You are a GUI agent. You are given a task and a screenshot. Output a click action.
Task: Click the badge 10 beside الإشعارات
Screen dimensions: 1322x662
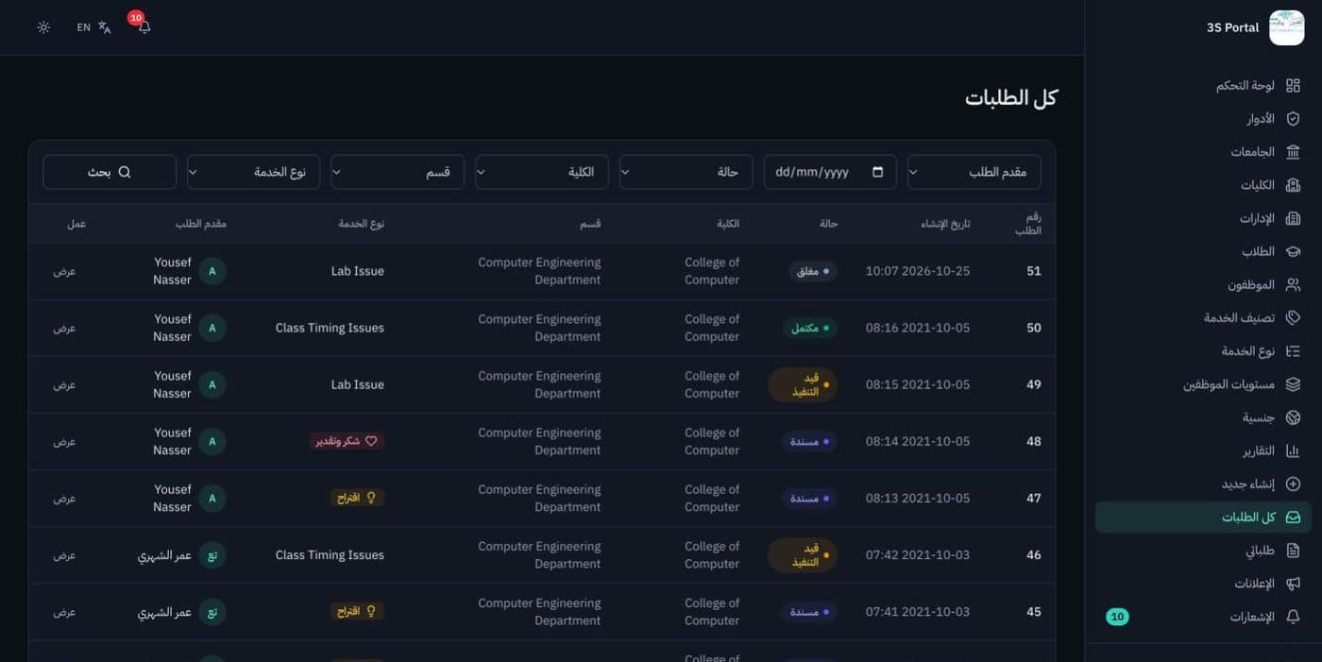1117,617
